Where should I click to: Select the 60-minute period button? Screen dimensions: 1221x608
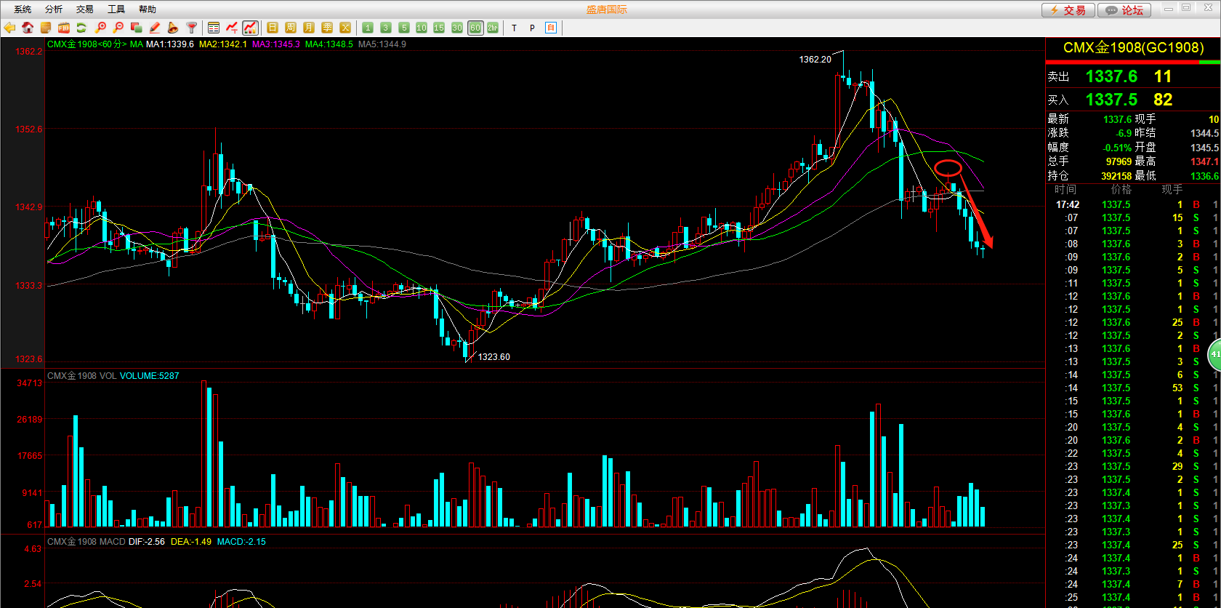click(475, 28)
